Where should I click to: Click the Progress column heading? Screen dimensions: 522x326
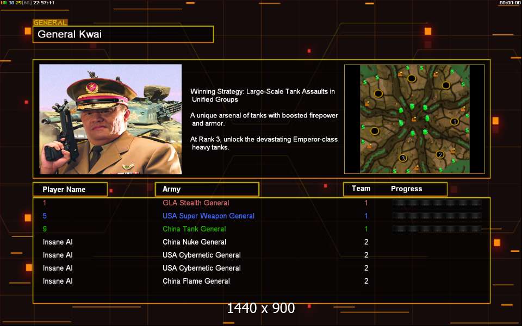click(x=406, y=189)
